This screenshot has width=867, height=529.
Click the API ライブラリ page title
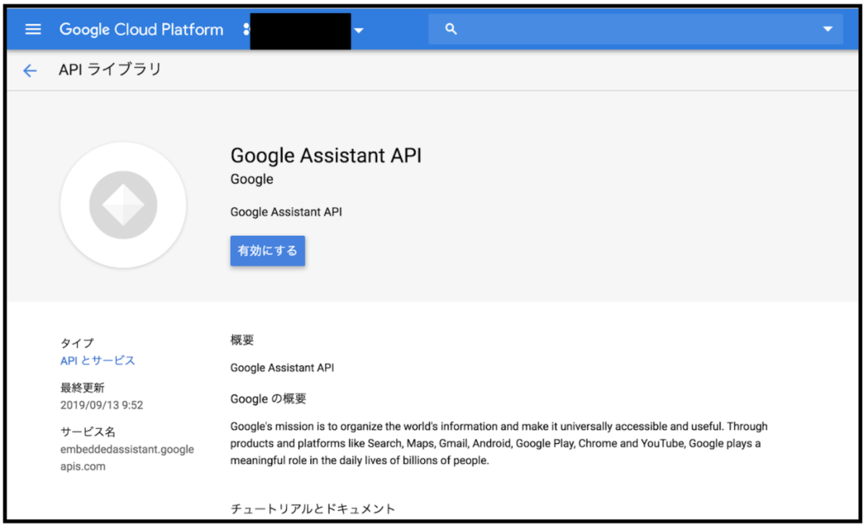(110, 70)
